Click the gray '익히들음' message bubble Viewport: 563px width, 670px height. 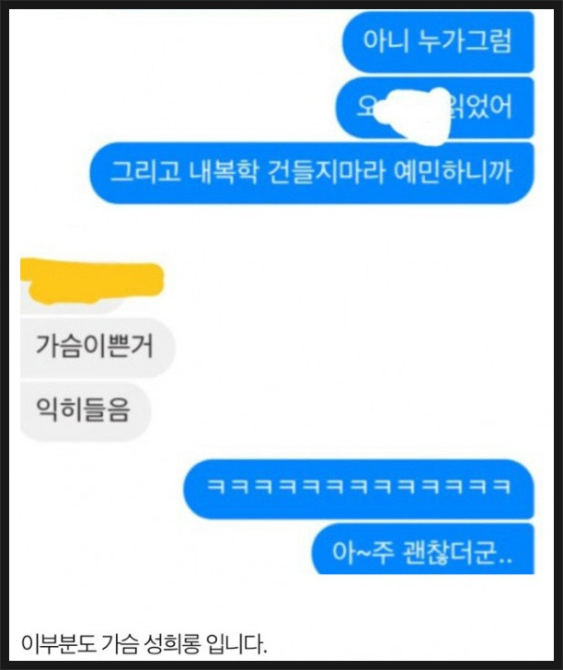tap(86, 411)
